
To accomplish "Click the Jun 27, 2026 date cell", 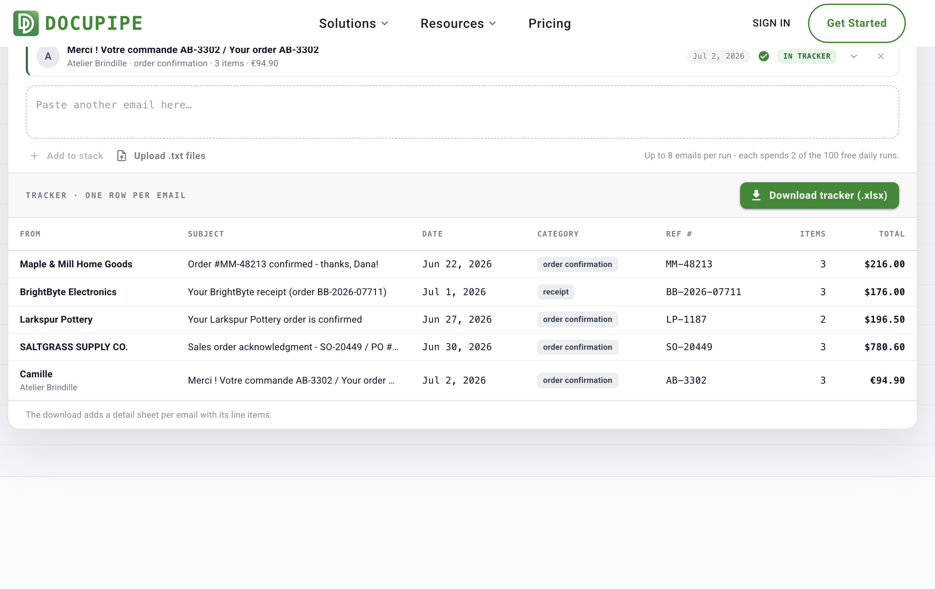I will 457,319.
